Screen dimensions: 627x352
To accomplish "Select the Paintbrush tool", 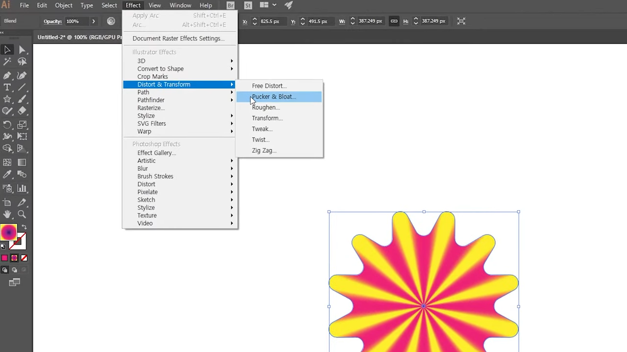I will [x=22, y=99].
